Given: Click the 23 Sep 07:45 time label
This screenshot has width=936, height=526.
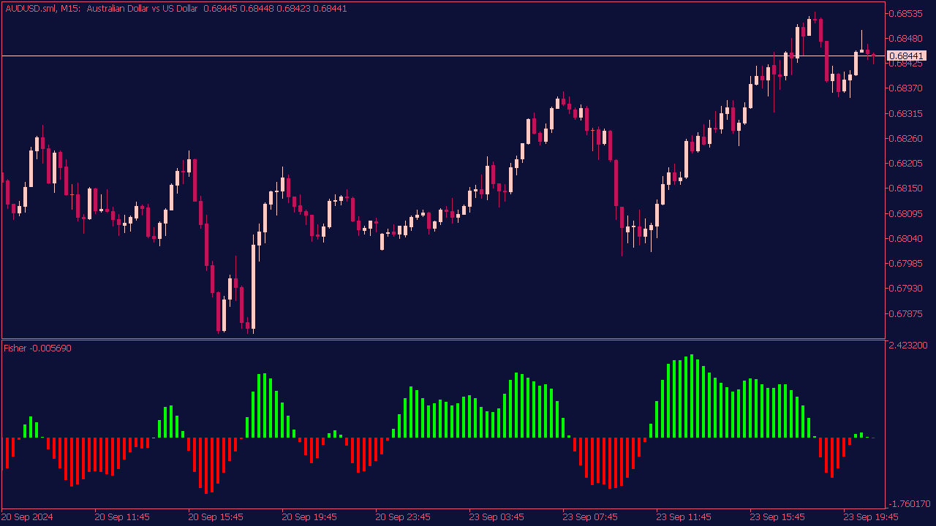Looking at the screenshot, I should pyautogui.click(x=590, y=517).
